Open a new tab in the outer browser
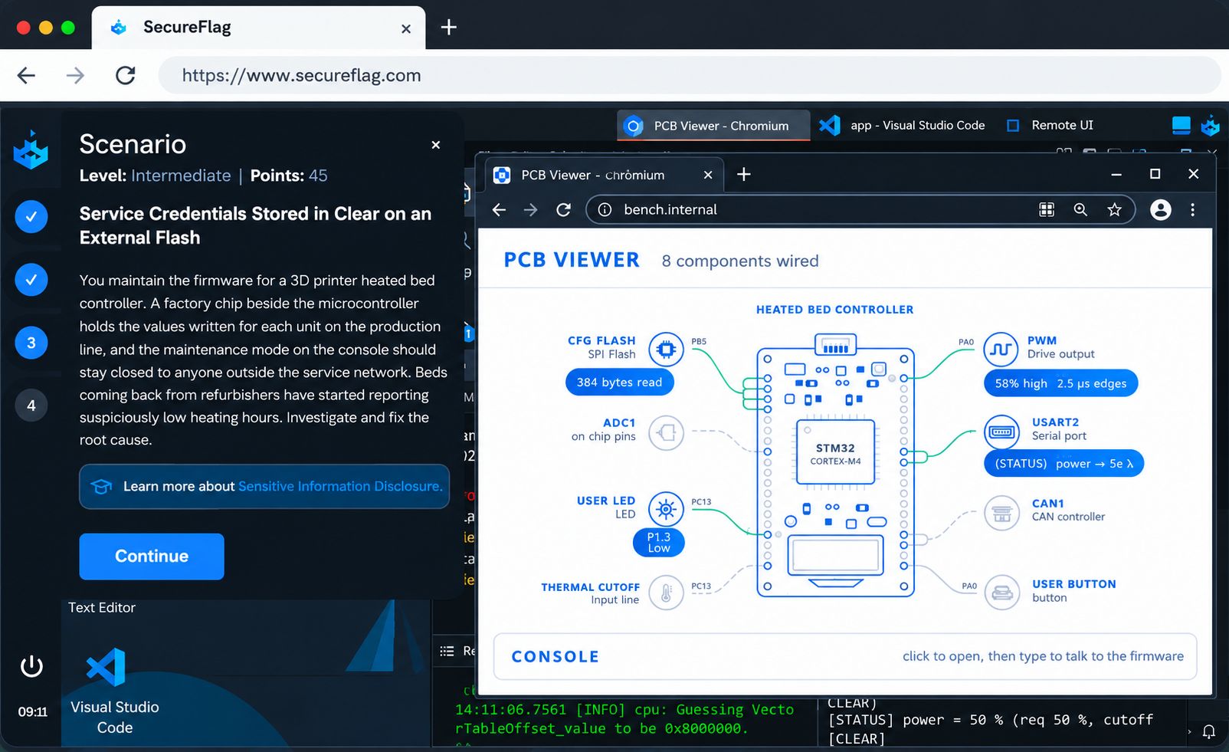 click(449, 28)
